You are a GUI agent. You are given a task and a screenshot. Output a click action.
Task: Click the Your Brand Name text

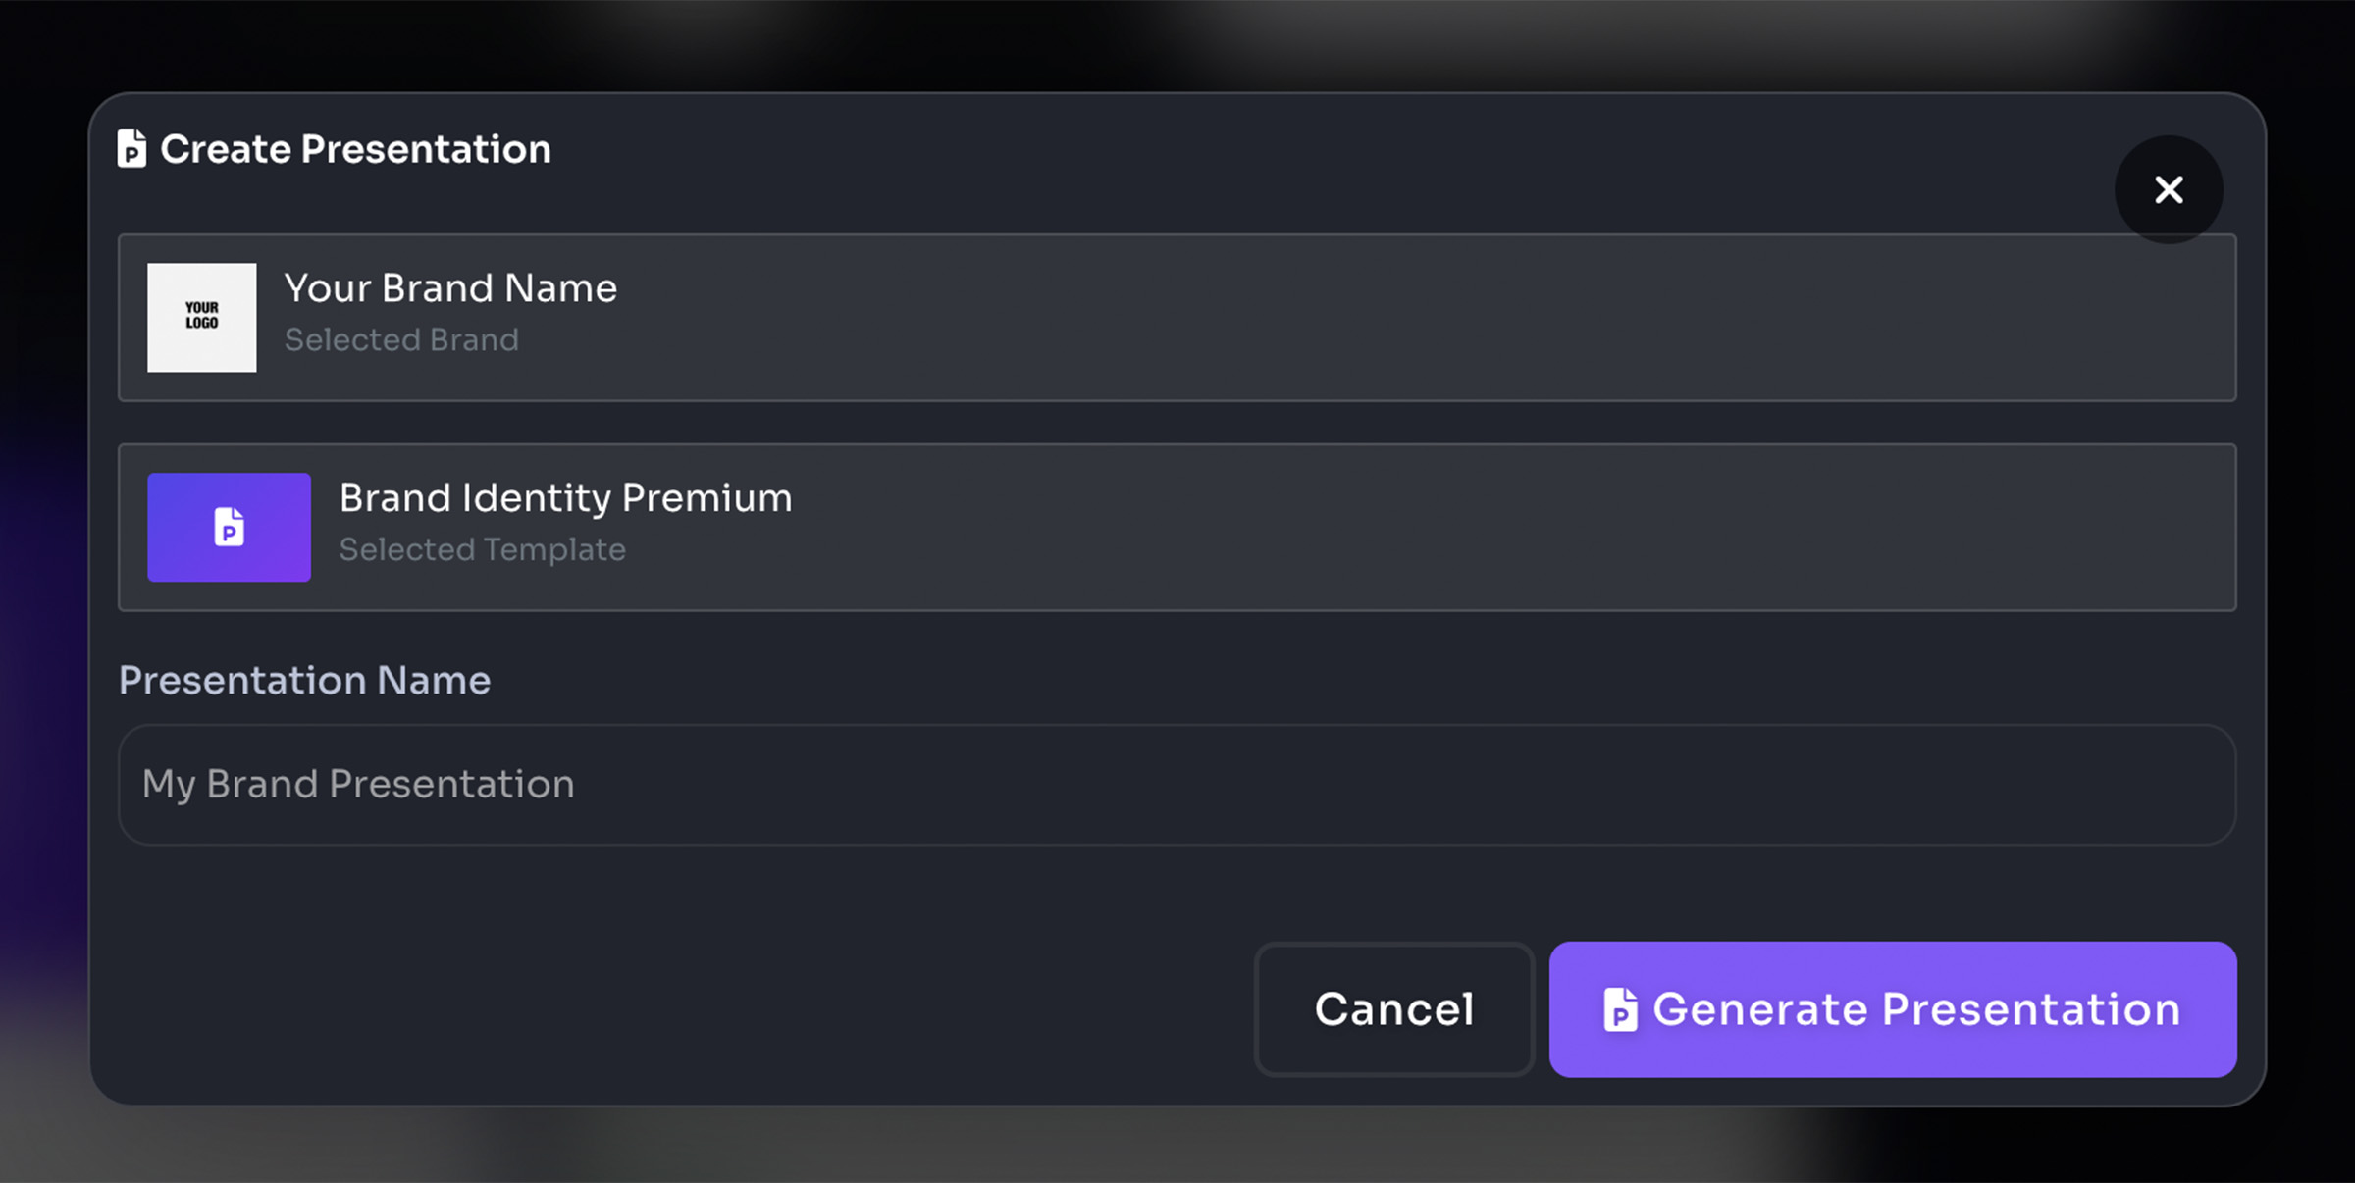pyautogui.click(x=449, y=287)
